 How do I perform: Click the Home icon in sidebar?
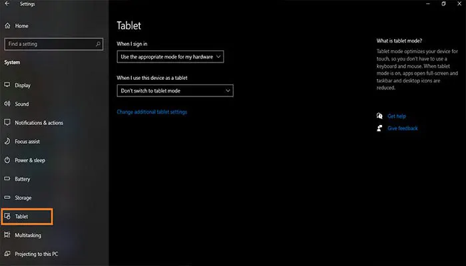tap(8, 26)
